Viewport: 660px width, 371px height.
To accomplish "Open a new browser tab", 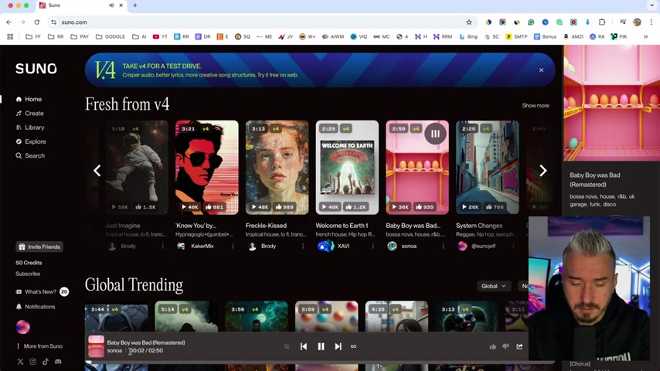I will point(135,5).
